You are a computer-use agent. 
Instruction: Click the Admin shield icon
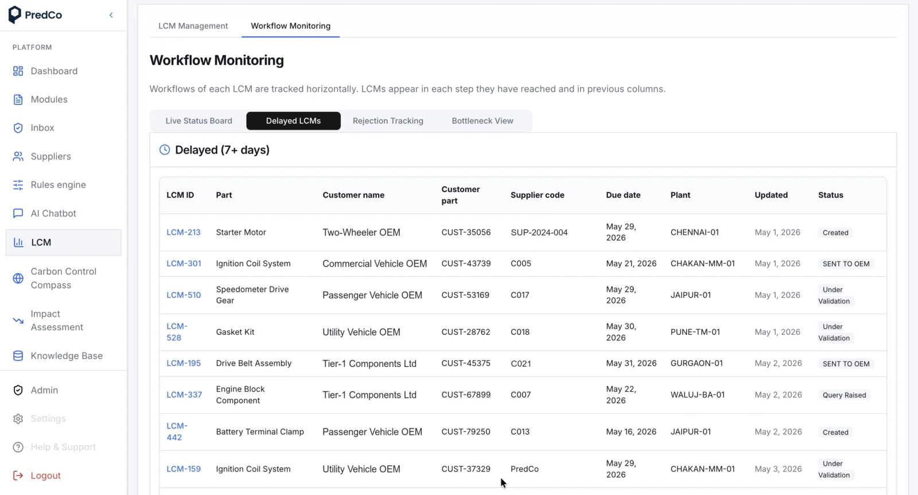click(x=18, y=390)
